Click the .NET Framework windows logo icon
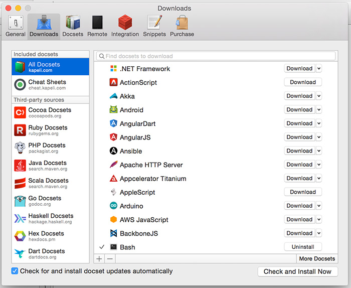The height and width of the screenshot is (288, 351). (113, 69)
